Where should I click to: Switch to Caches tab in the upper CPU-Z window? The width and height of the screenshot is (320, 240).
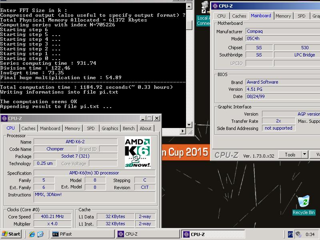point(239,16)
